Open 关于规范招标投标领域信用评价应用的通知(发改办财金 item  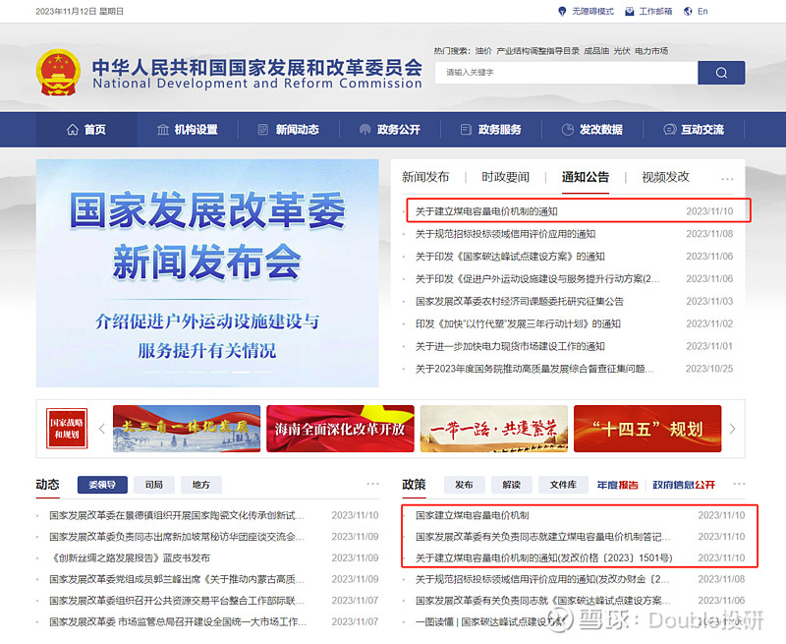542,579
